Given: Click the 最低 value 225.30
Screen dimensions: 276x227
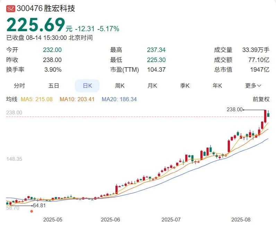Looking at the screenshot, I should tap(156, 60).
